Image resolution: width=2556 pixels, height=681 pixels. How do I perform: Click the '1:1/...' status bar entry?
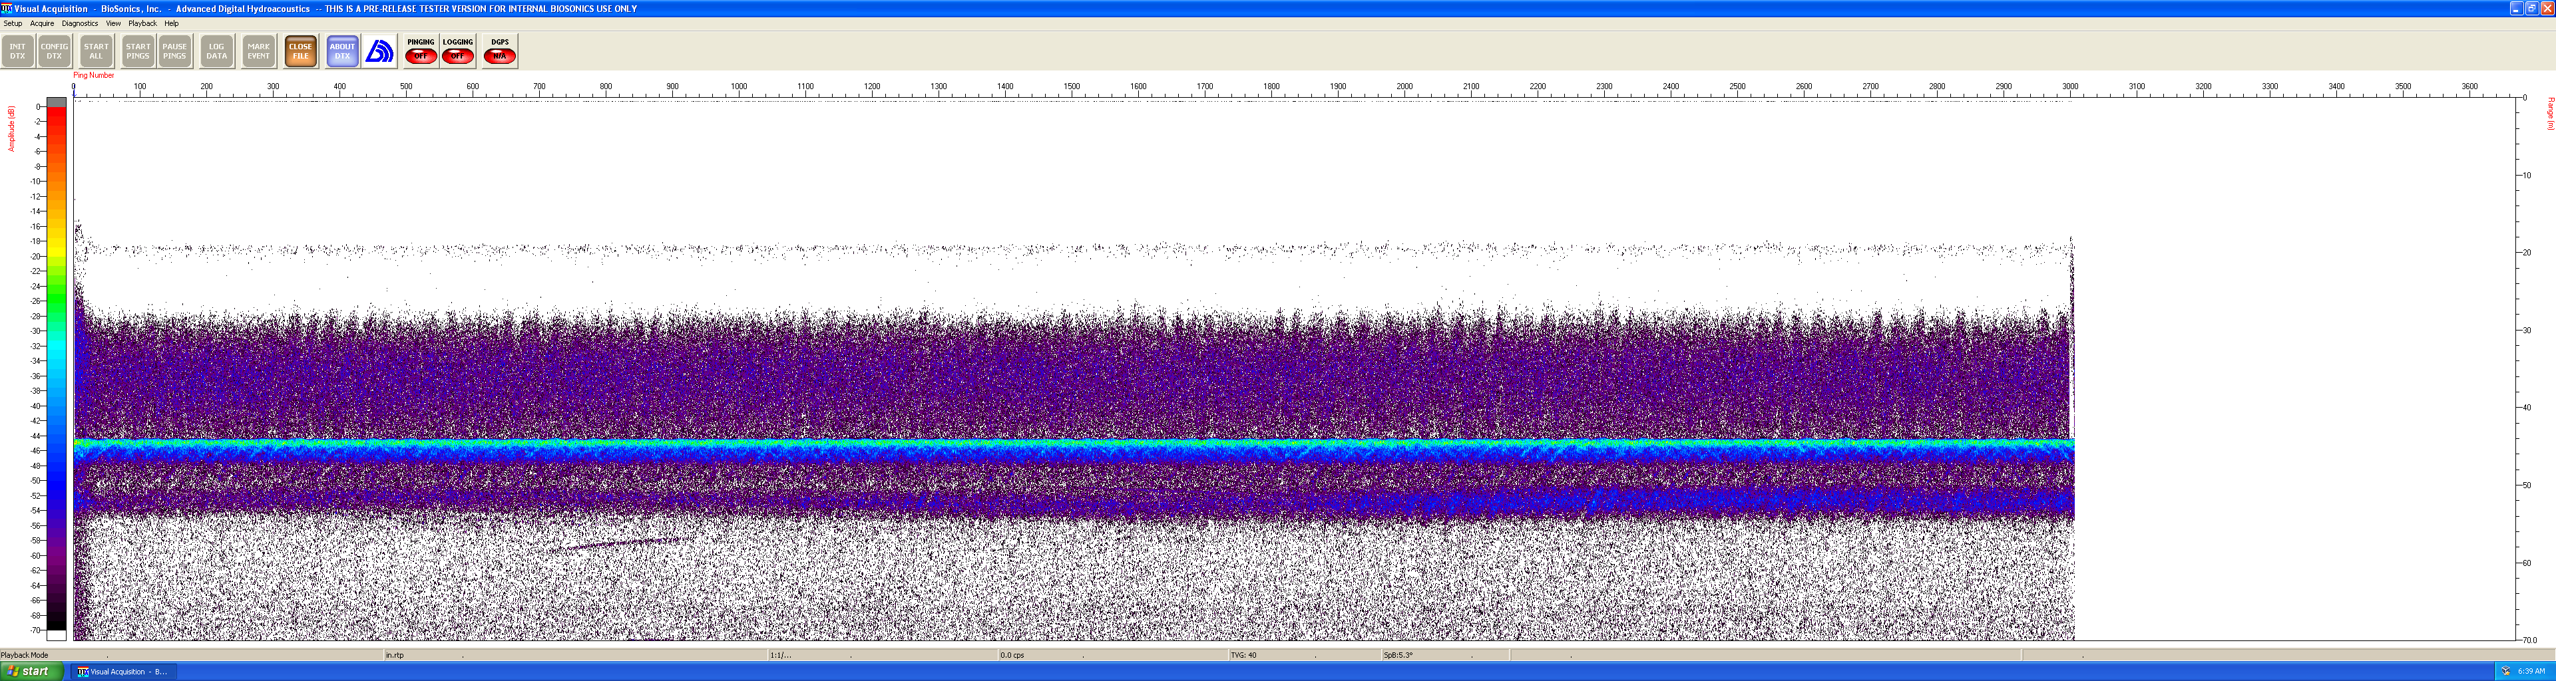781,655
